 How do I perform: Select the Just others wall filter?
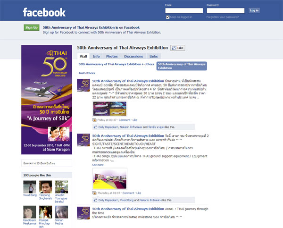click(x=87, y=73)
